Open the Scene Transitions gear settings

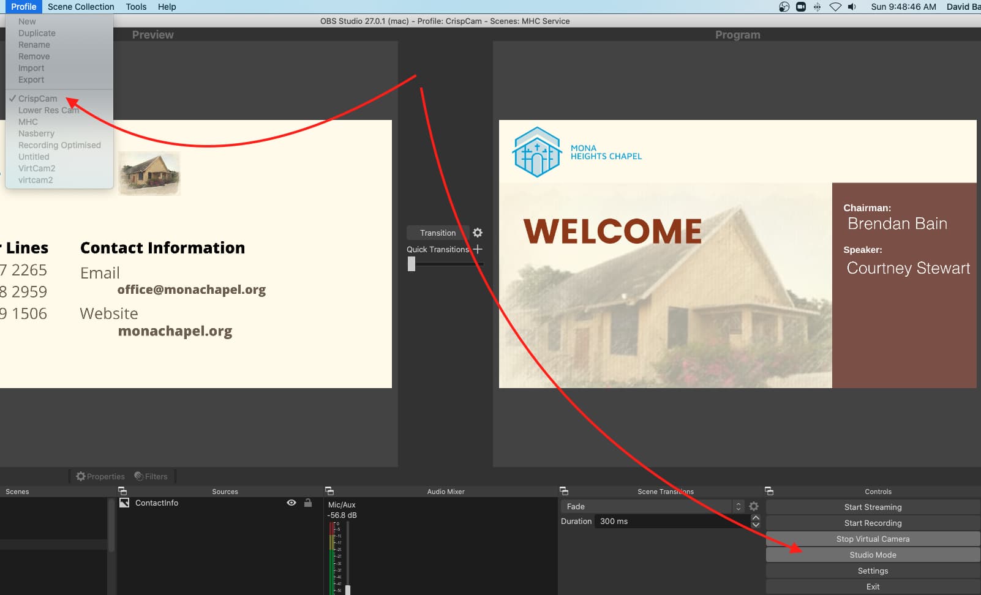(x=754, y=506)
